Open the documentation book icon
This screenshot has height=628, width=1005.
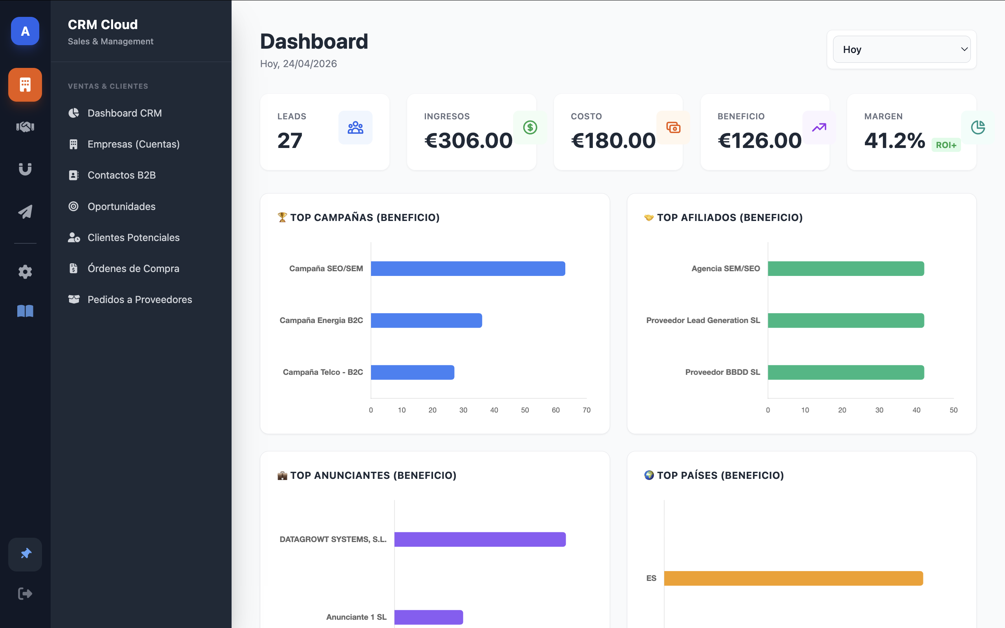pos(24,311)
